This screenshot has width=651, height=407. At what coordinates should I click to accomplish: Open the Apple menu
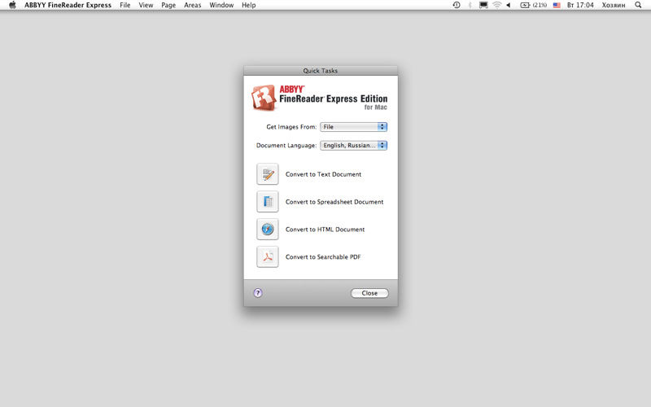pyautogui.click(x=12, y=5)
